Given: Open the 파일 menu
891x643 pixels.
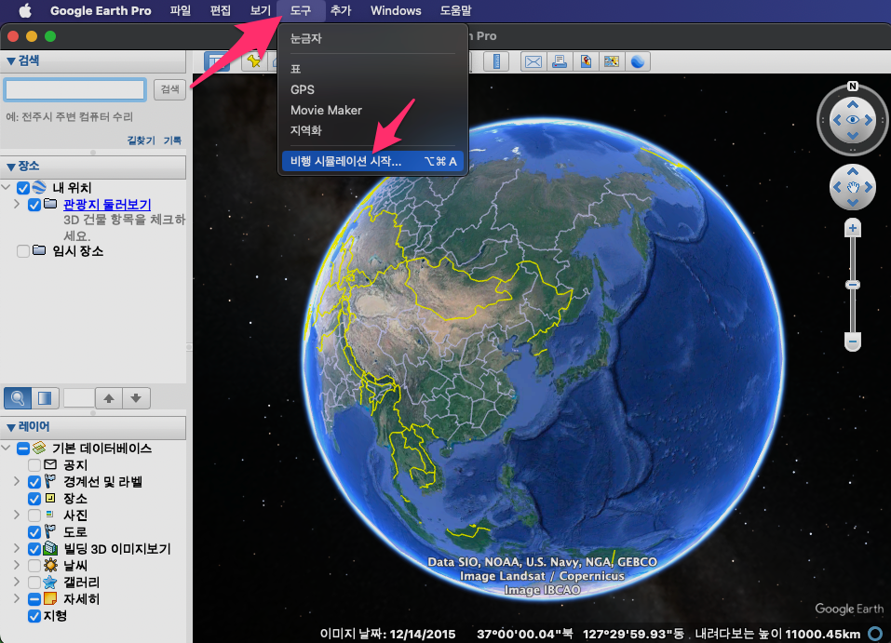Looking at the screenshot, I should coord(180,10).
